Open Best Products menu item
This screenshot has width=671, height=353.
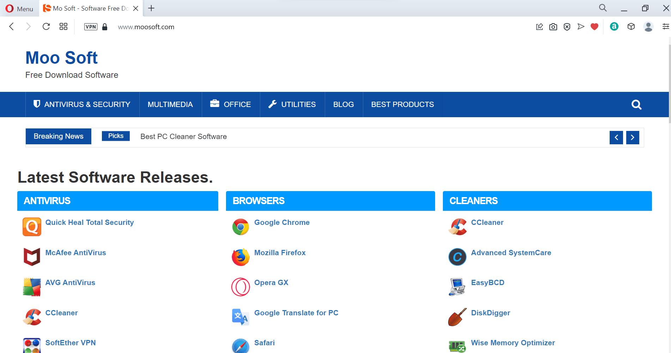(402, 105)
